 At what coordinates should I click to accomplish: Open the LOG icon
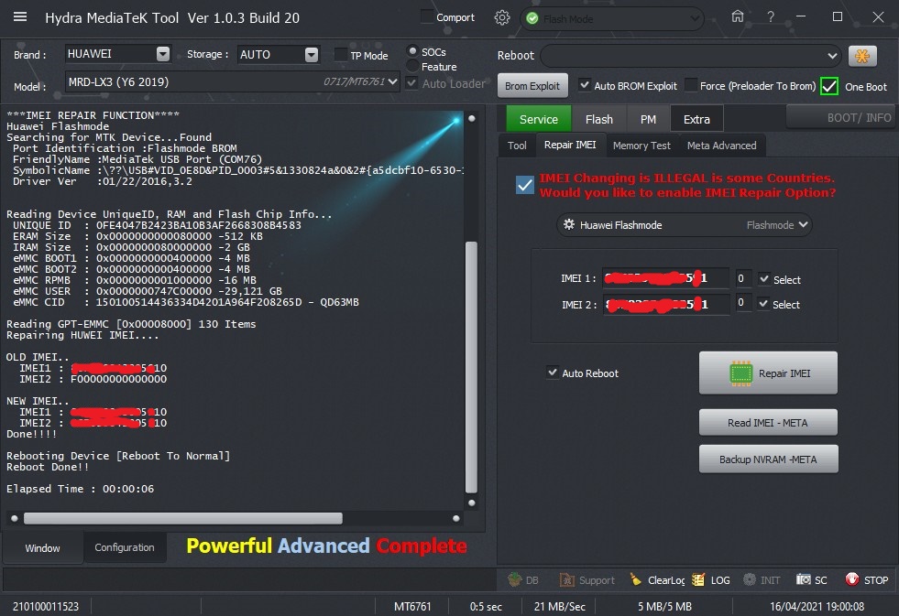(697, 579)
